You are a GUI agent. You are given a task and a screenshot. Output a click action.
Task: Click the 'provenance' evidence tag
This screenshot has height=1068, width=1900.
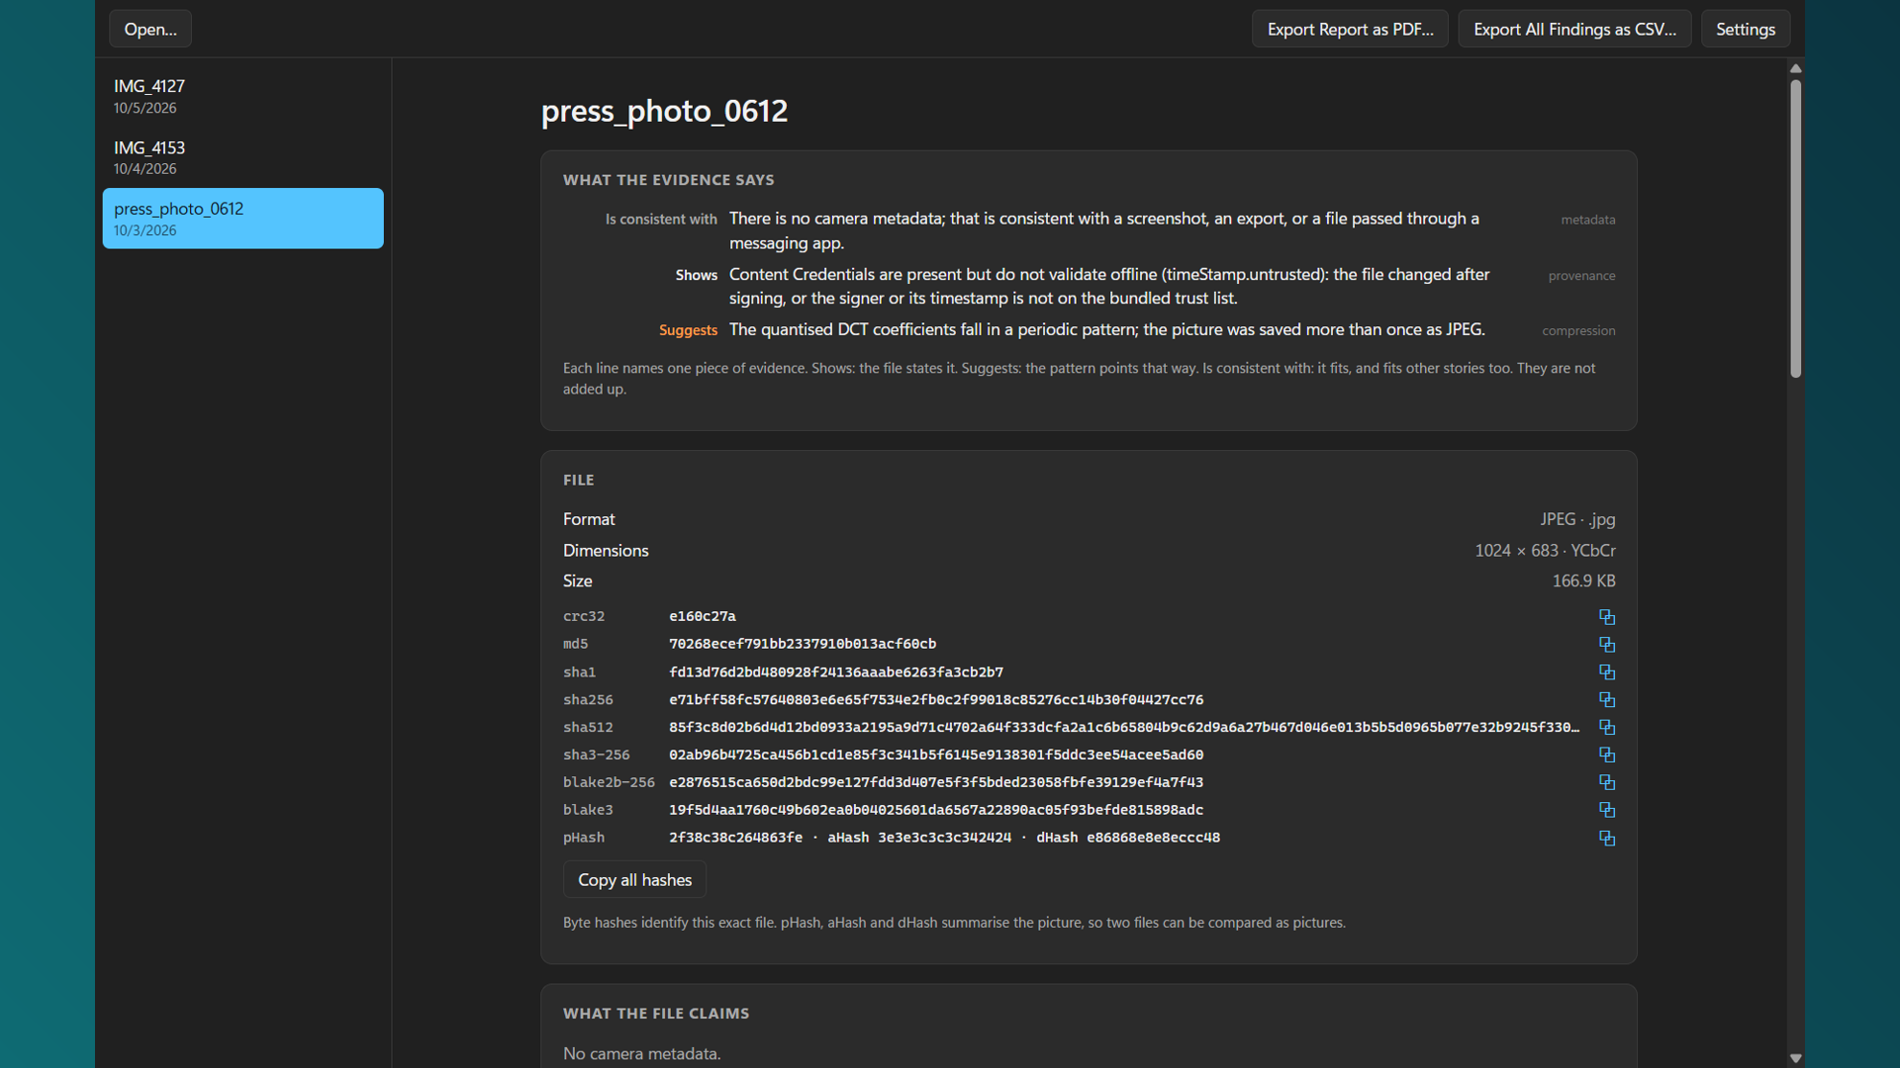1581,276
